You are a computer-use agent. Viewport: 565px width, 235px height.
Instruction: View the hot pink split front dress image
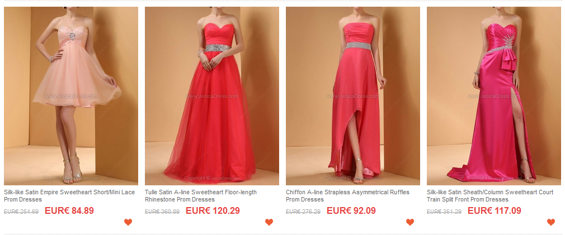click(493, 96)
